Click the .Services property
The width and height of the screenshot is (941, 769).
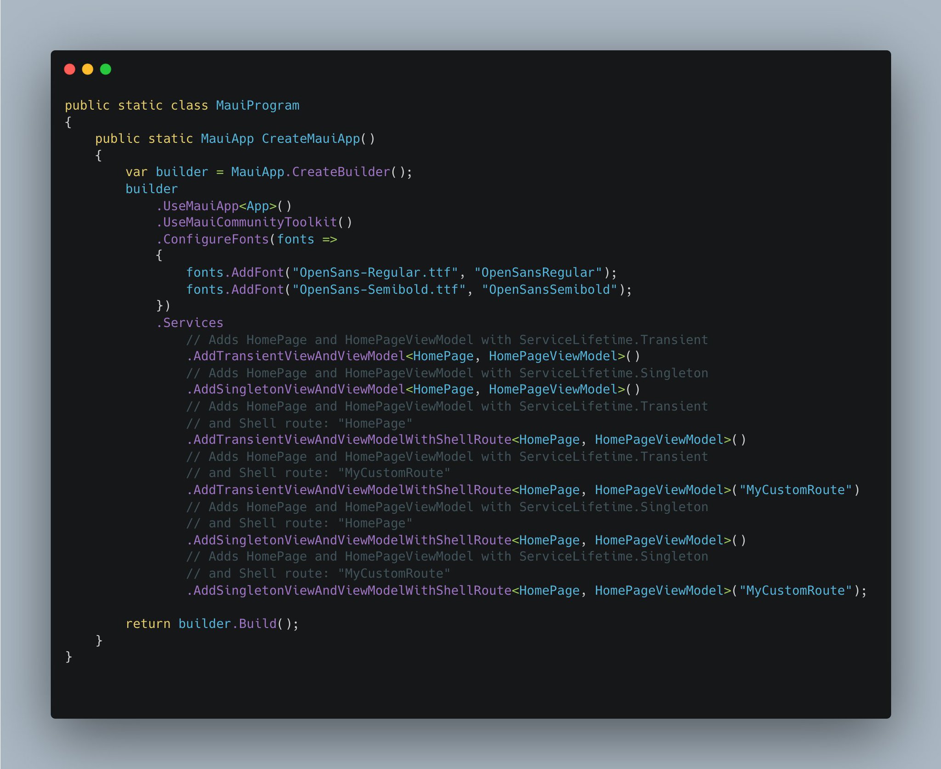pos(193,322)
